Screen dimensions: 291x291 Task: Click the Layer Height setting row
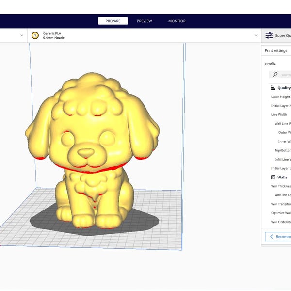coord(280,97)
